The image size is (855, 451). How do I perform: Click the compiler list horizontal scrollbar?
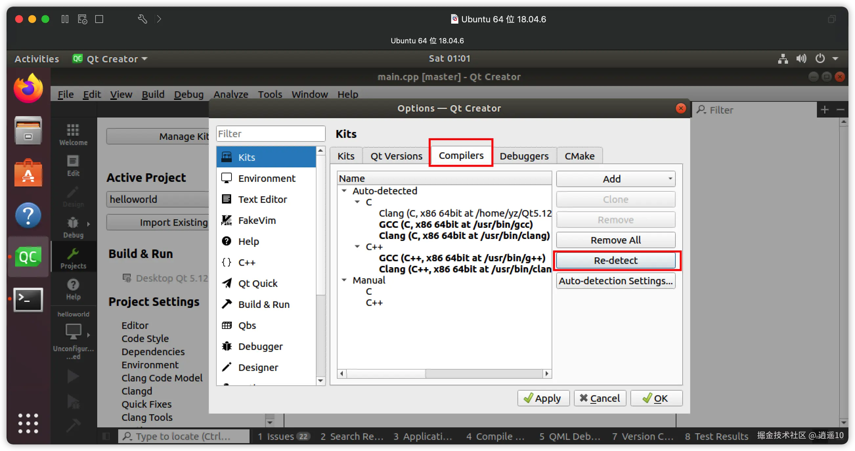[x=386, y=373]
